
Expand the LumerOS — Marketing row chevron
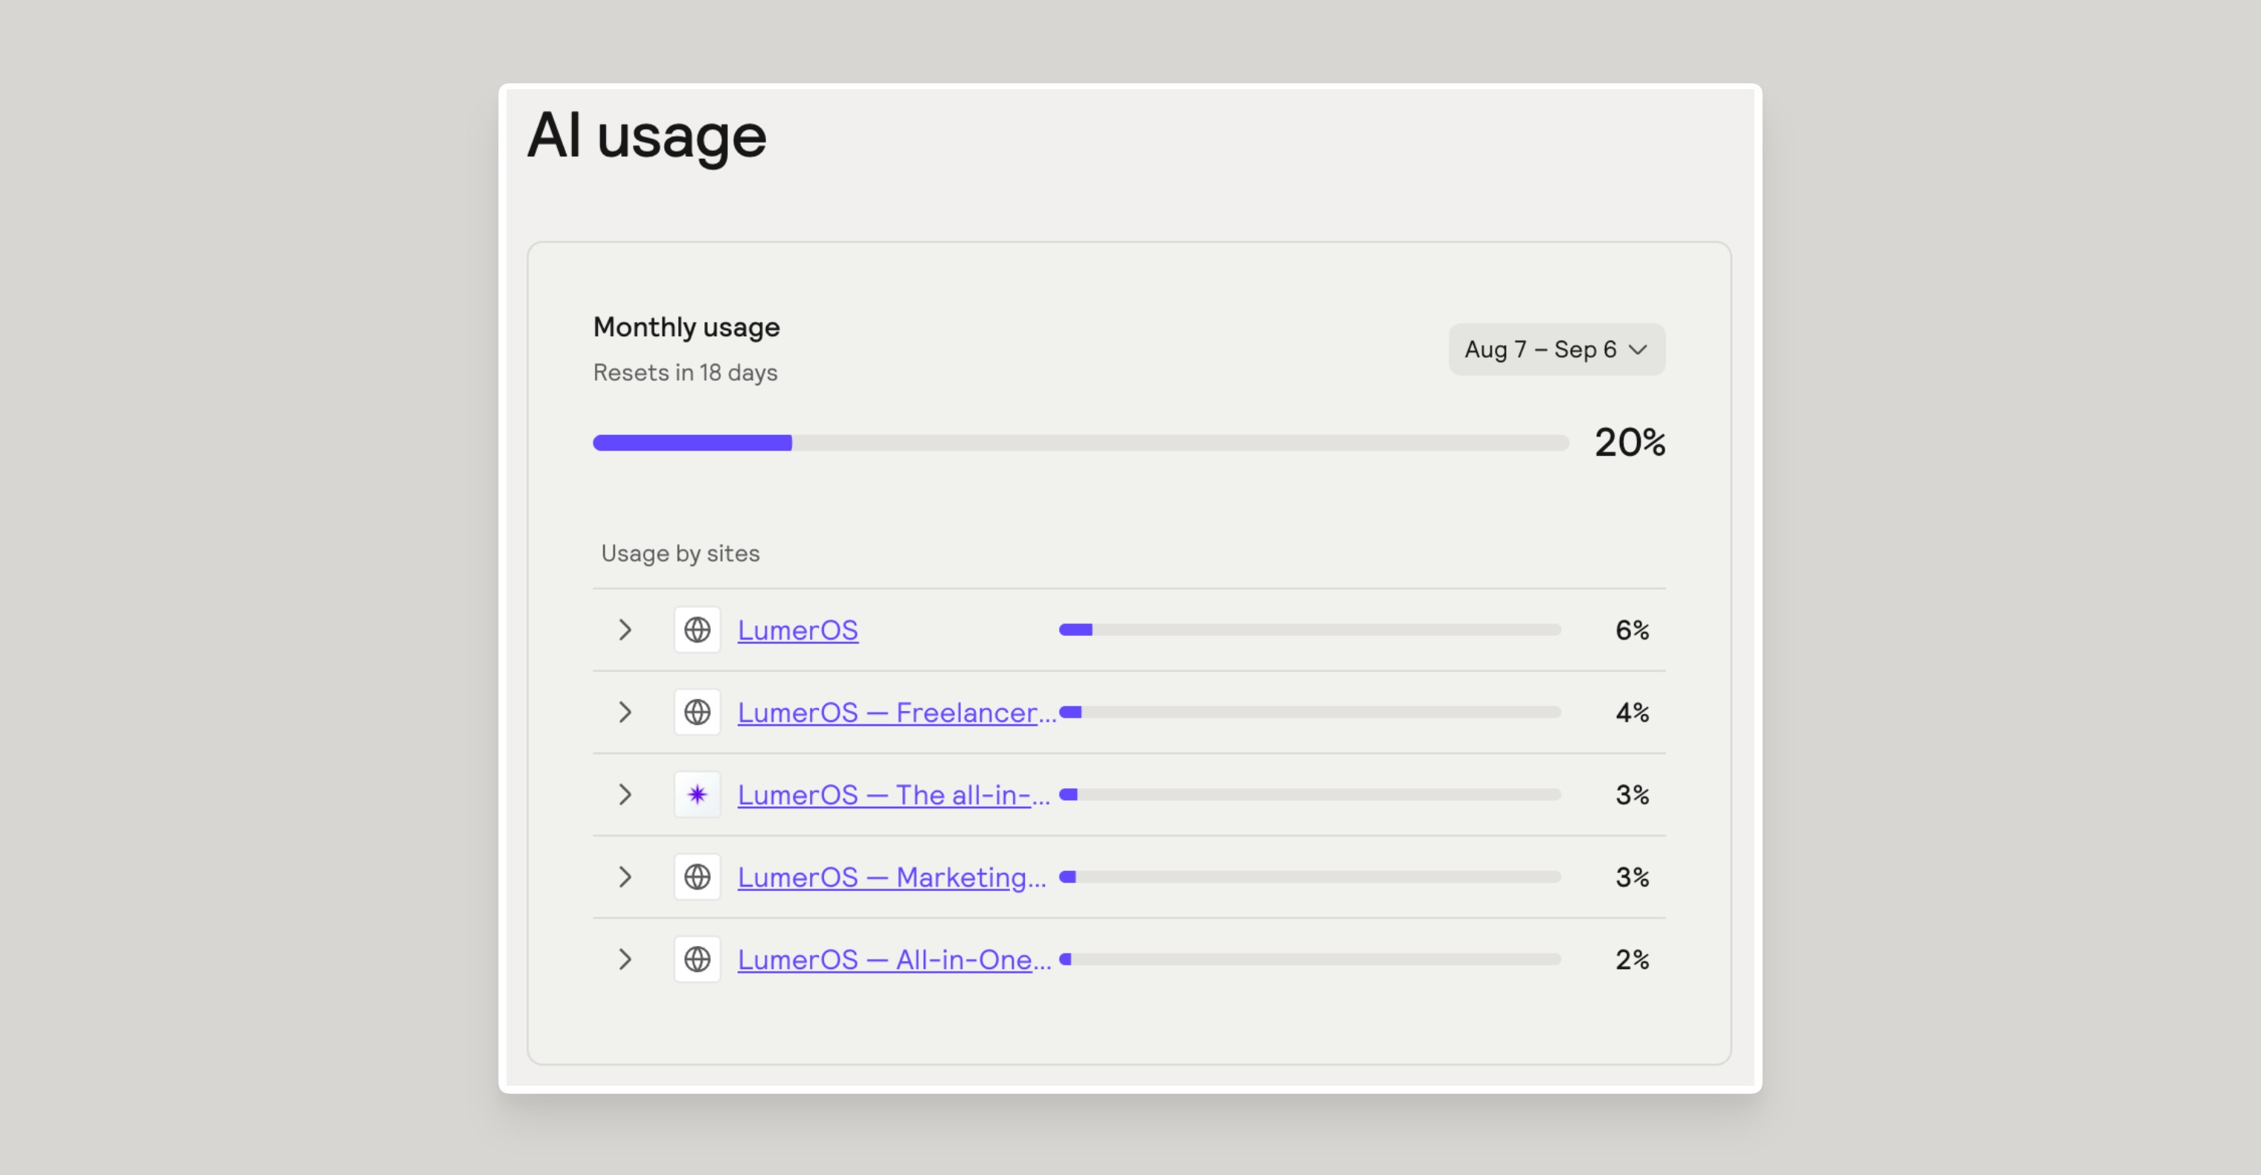click(625, 878)
